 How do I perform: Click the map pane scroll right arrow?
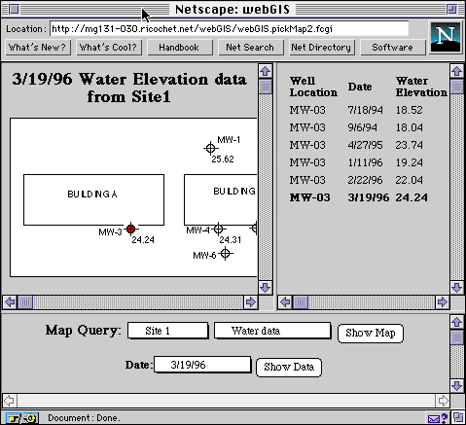pos(250,302)
